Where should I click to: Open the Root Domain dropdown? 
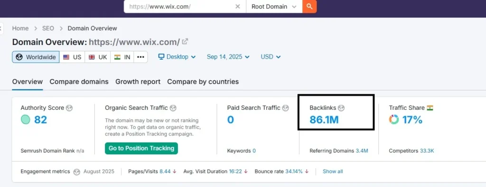274,7
